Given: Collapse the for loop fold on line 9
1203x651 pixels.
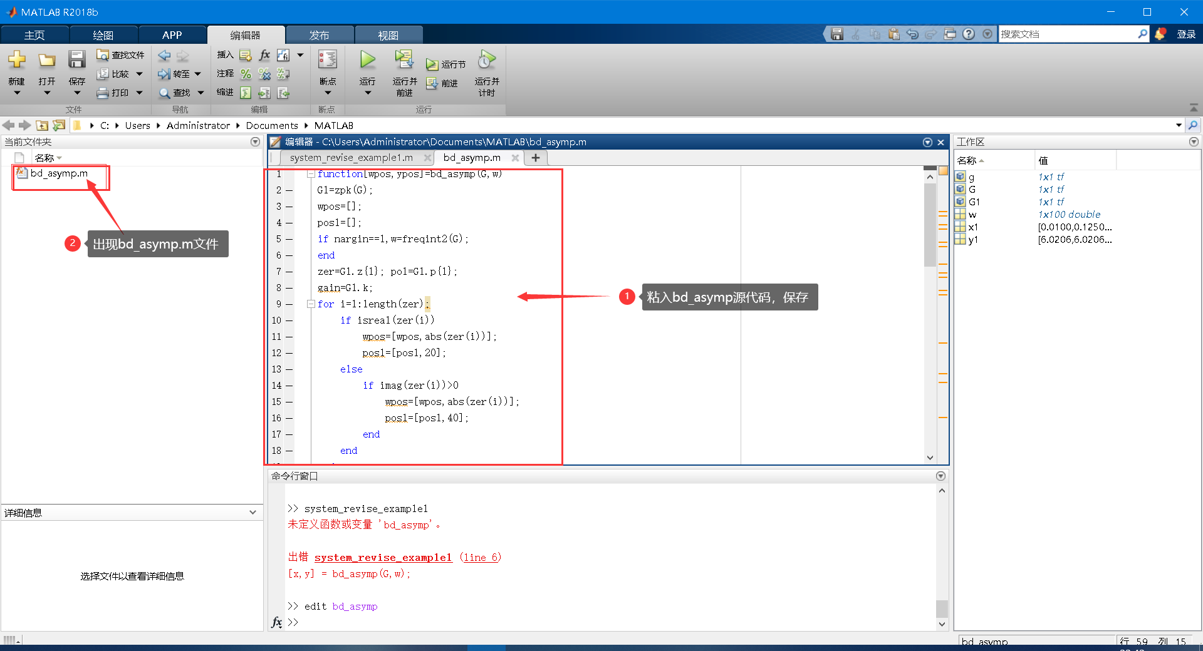Looking at the screenshot, I should [311, 304].
